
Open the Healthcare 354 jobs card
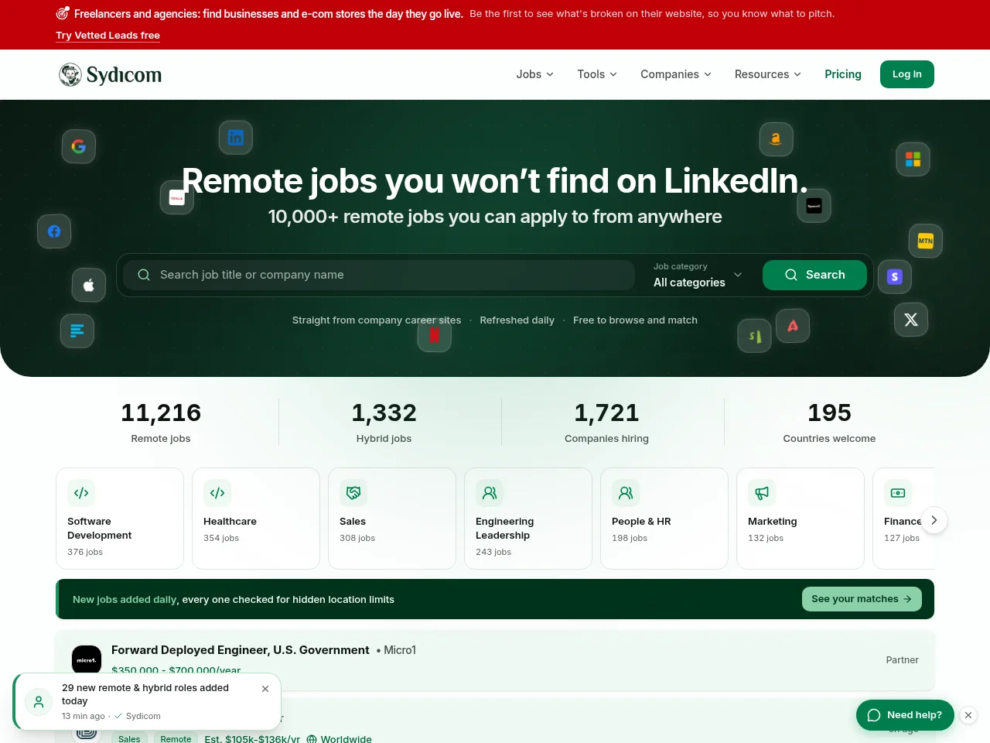[x=256, y=519]
